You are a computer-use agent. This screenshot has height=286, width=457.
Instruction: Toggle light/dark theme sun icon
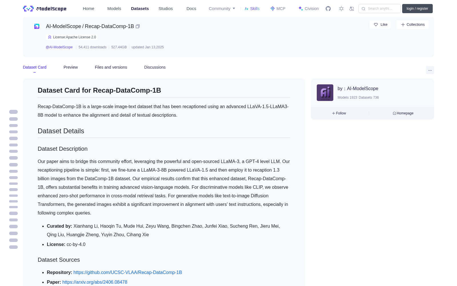pyautogui.click(x=341, y=9)
